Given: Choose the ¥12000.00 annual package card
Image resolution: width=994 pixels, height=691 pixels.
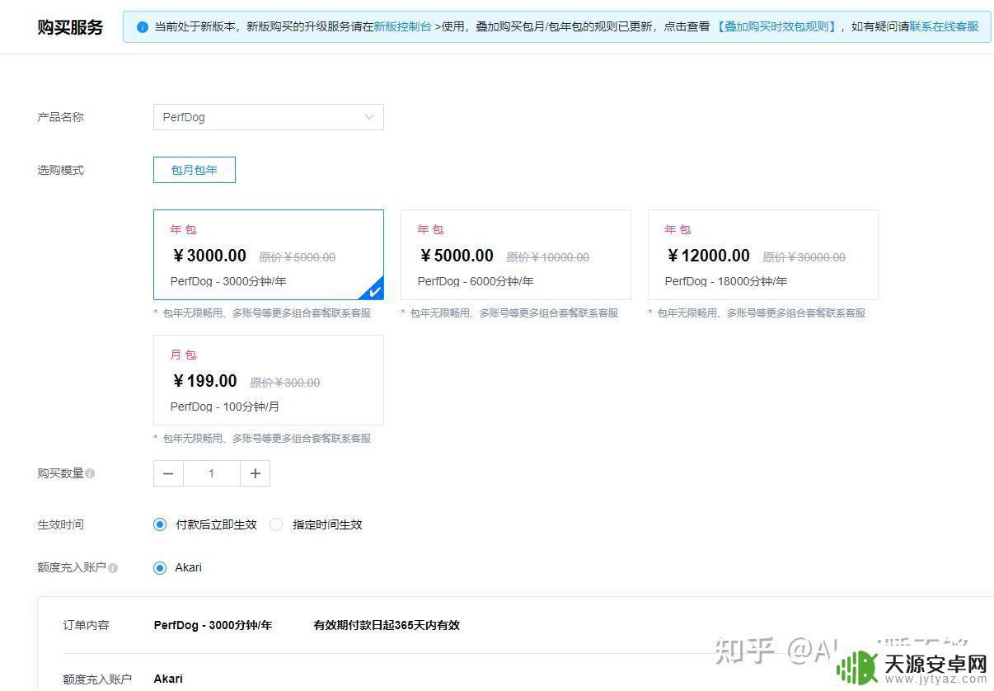Looking at the screenshot, I should tap(763, 255).
